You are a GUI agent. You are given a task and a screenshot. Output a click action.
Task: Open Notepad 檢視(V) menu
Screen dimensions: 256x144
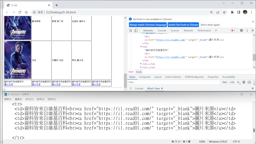[41, 99]
